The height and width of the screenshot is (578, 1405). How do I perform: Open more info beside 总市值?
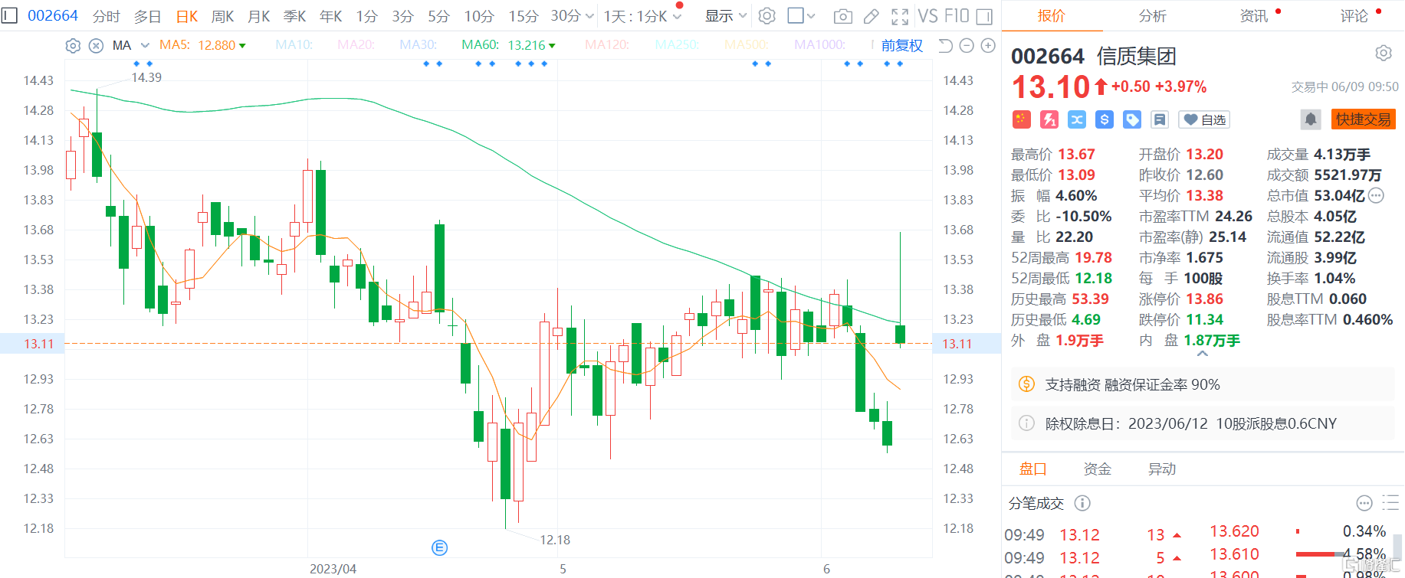pos(1377,195)
